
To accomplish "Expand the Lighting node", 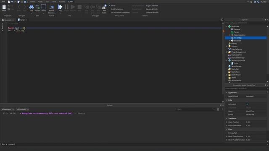I will (x=227, y=47).
